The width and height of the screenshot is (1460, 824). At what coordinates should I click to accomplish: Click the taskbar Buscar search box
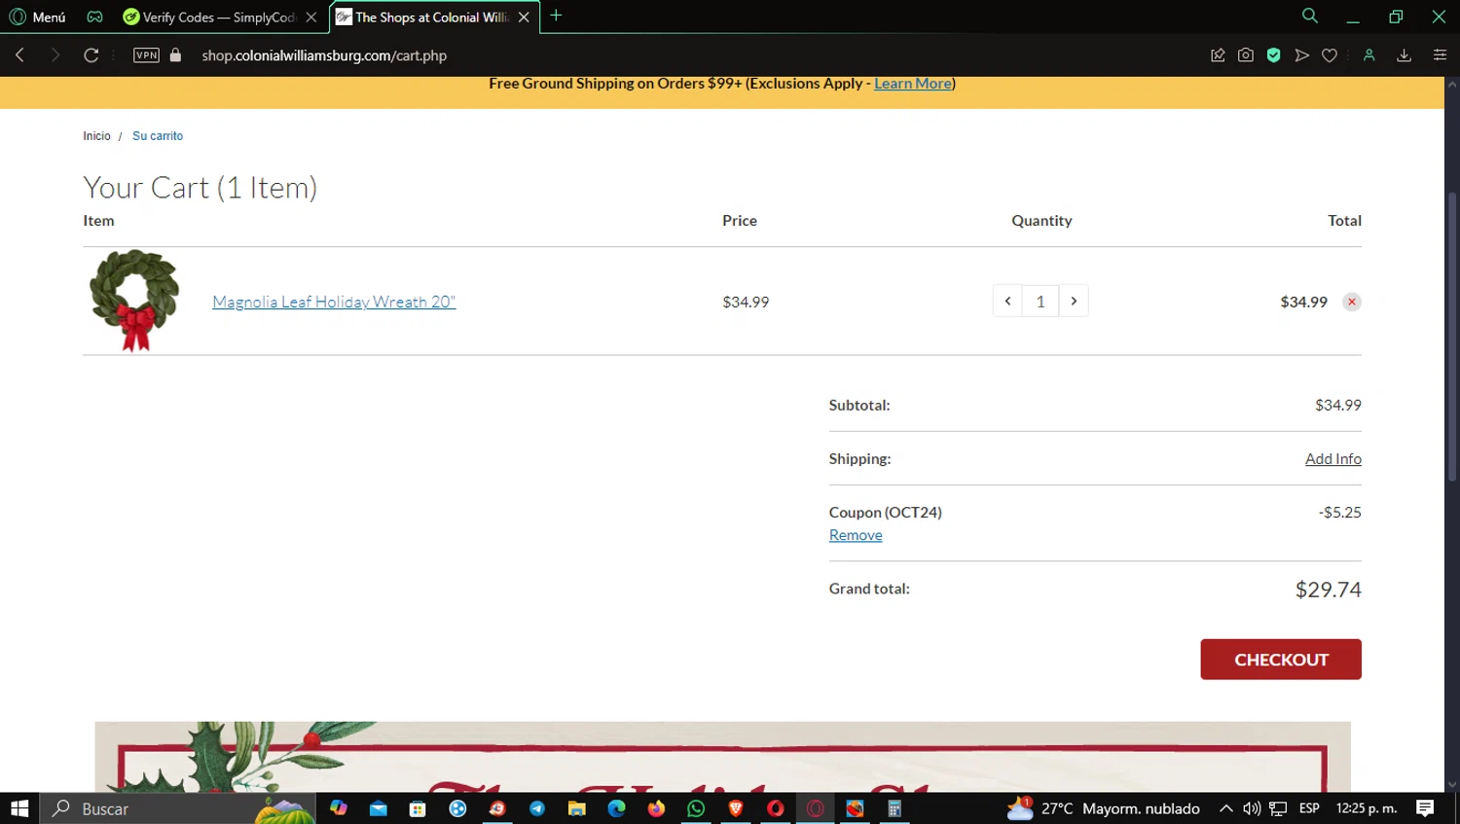(177, 808)
